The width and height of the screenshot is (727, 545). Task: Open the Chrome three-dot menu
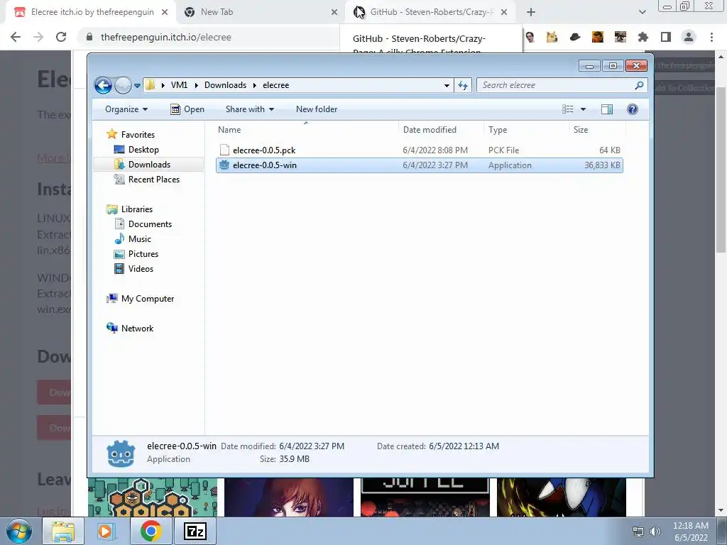(711, 37)
